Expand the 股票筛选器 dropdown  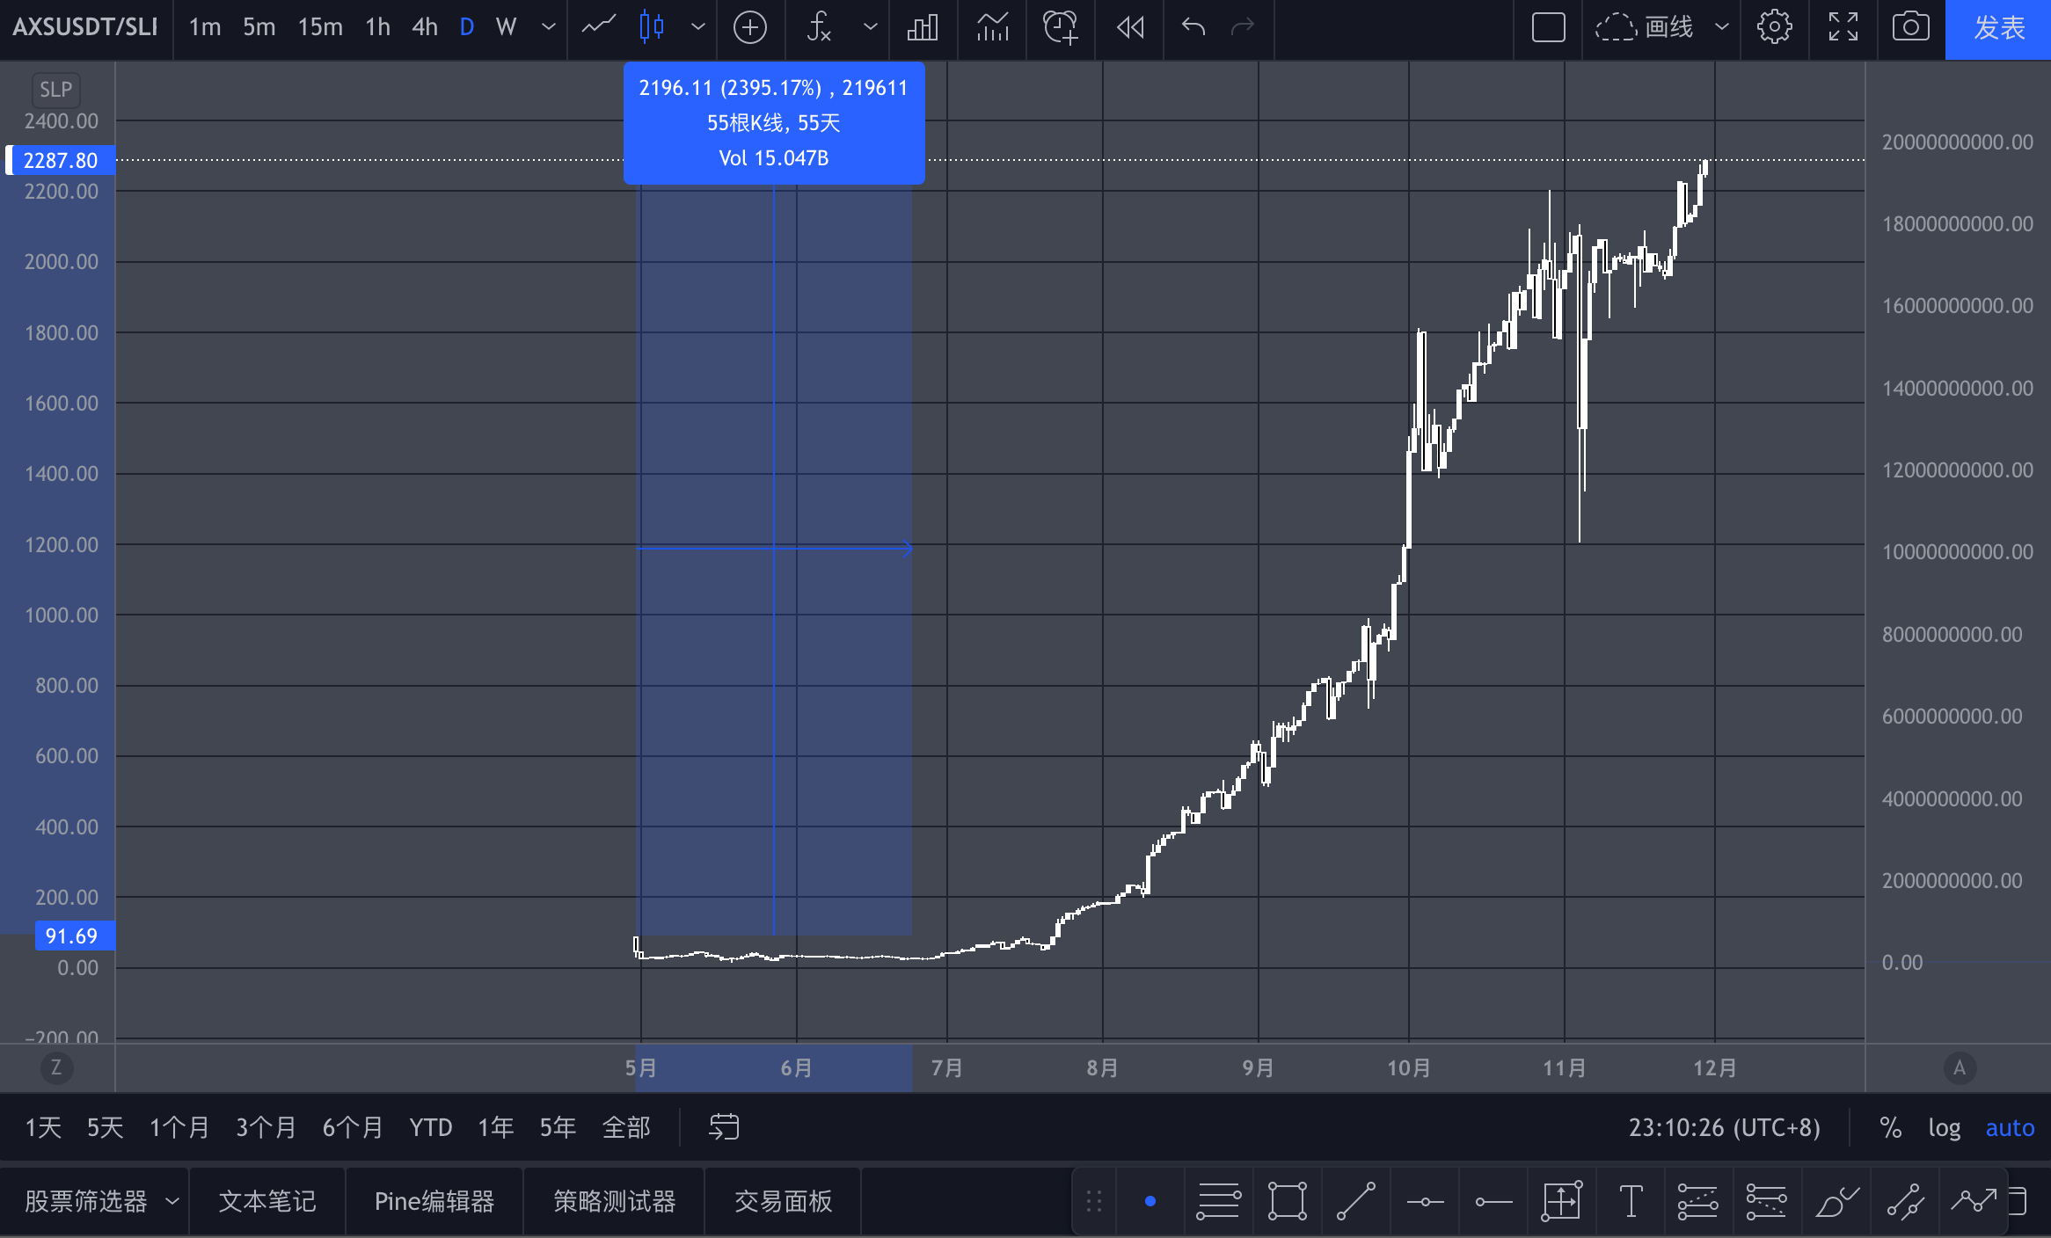click(x=172, y=1201)
